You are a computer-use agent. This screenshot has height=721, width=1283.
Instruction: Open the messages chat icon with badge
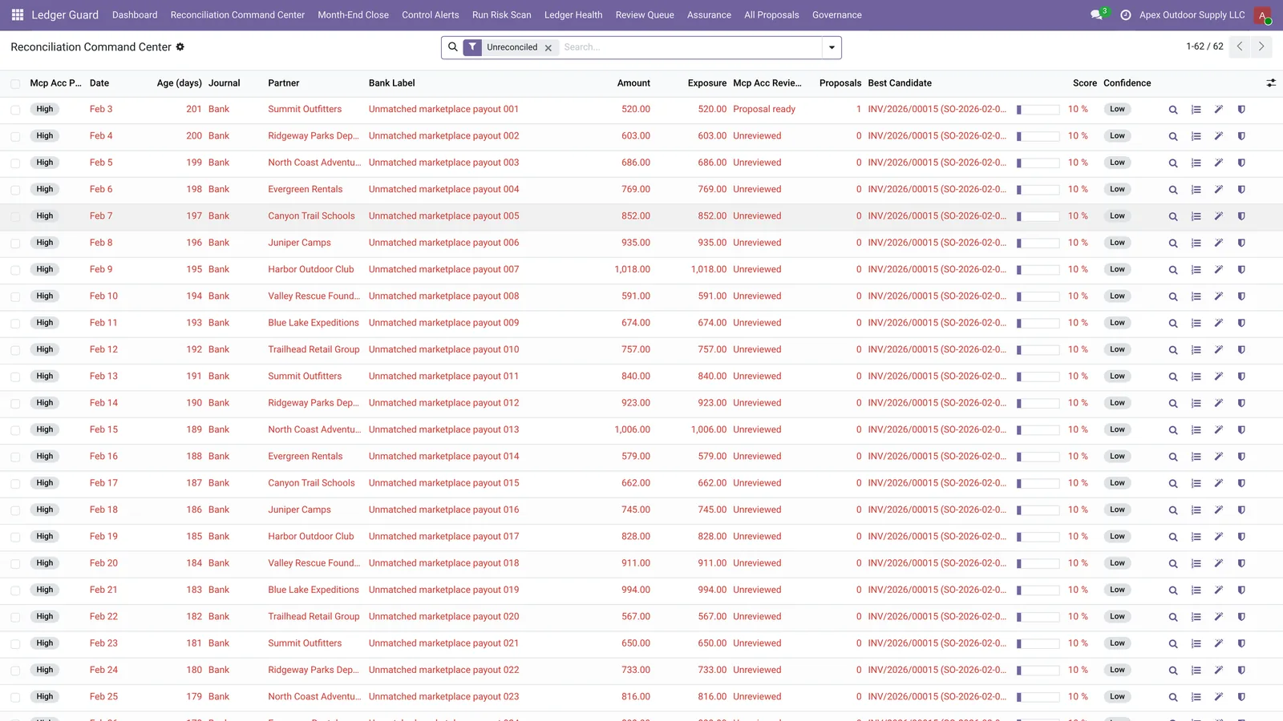(1098, 14)
